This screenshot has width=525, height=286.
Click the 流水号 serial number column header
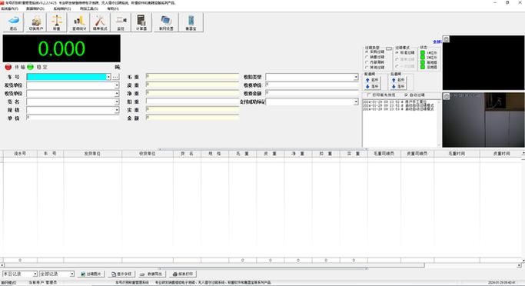click(x=20, y=154)
